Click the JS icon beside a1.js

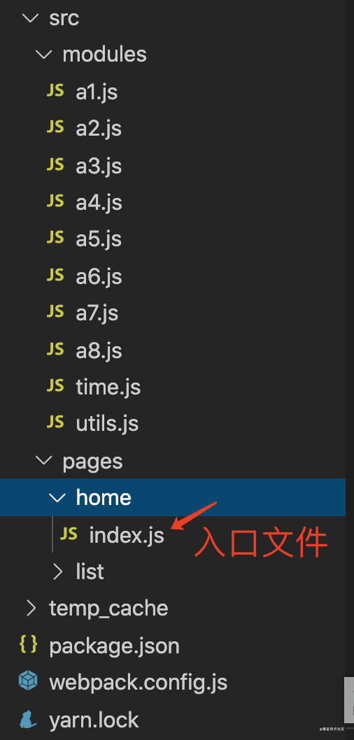click(x=55, y=91)
